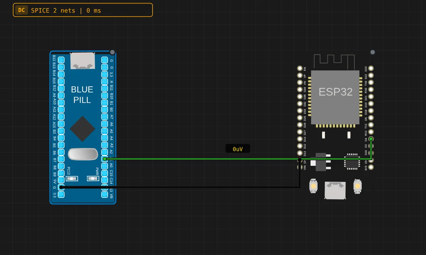This screenshot has width=426, height=255.
Task: Click the ESP32 D18 pin
Action: (x=371, y=110)
